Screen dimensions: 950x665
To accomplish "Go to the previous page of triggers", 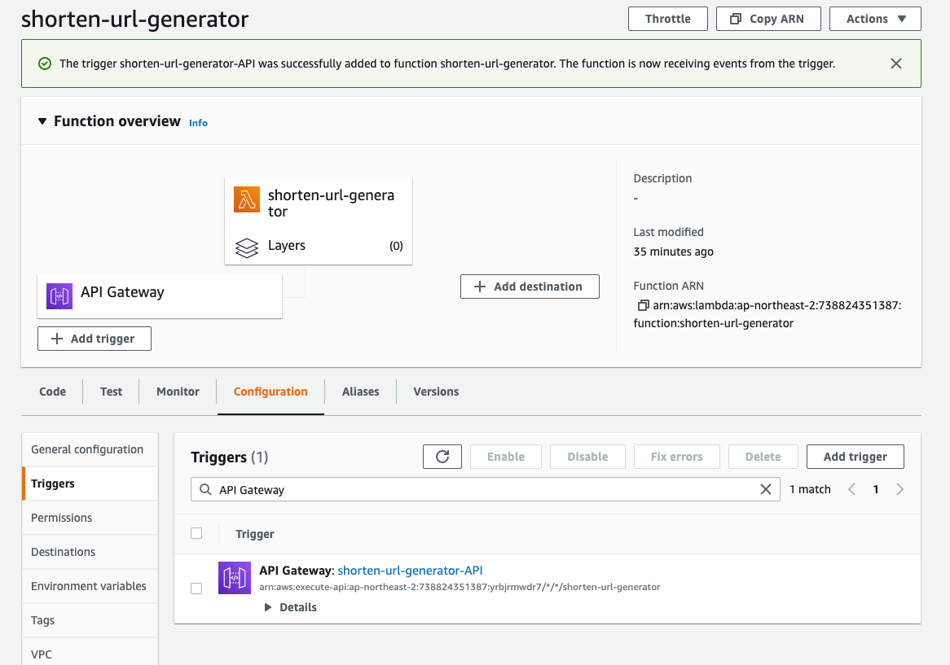I will pyautogui.click(x=852, y=489).
